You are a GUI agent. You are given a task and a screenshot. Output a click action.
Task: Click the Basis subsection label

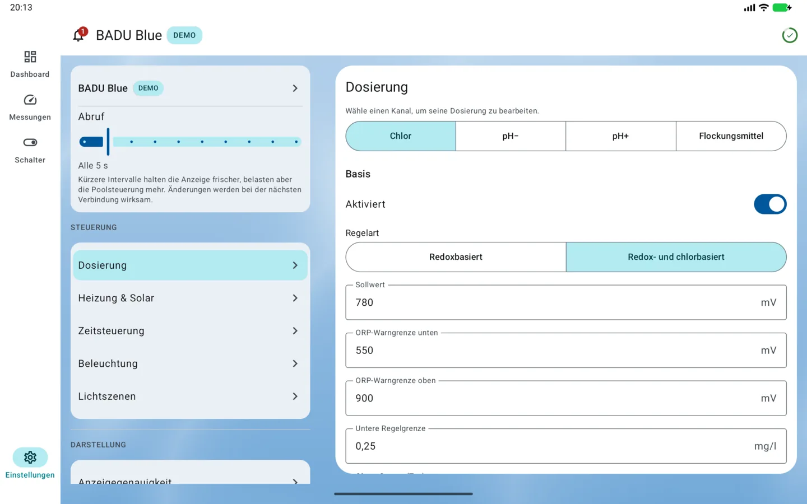coord(358,174)
